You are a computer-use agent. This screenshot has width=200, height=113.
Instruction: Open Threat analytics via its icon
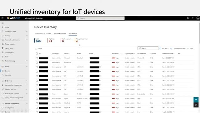[2, 44]
